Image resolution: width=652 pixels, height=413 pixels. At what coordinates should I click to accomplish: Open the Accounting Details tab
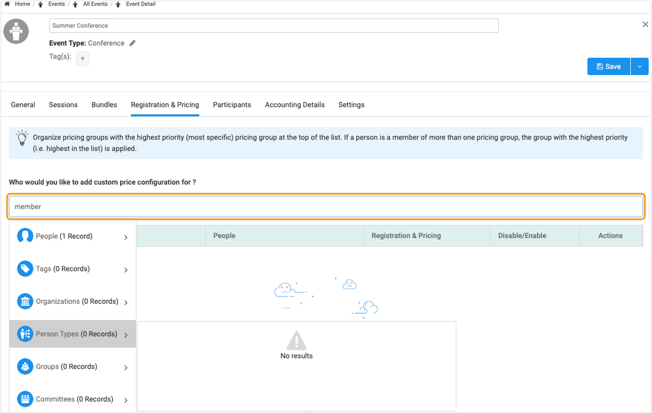coord(294,105)
